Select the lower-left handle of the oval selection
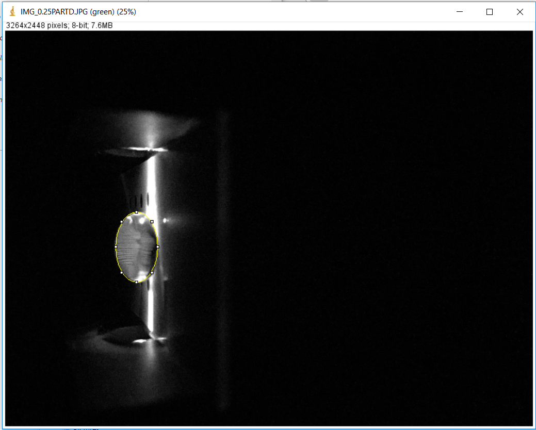 pyautogui.click(x=122, y=272)
